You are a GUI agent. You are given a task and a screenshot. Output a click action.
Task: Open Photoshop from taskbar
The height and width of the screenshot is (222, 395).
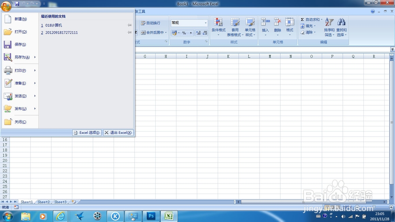(x=151, y=216)
